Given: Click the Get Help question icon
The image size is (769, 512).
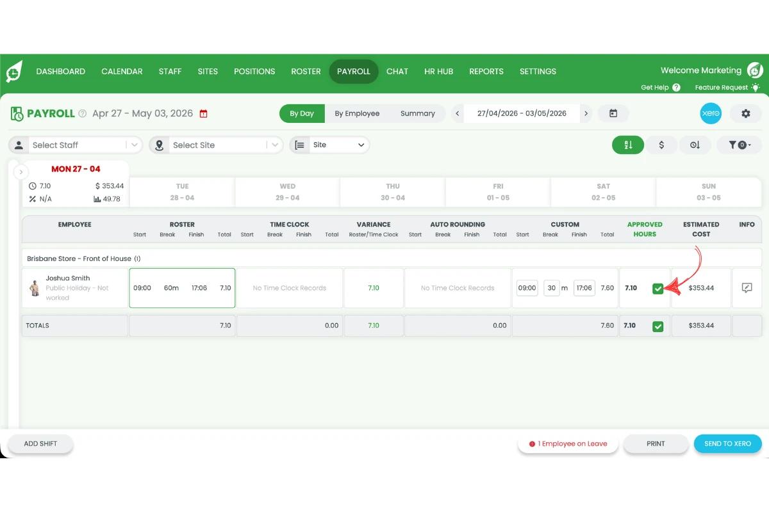Looking at the screenshot, I should [677, 87].
